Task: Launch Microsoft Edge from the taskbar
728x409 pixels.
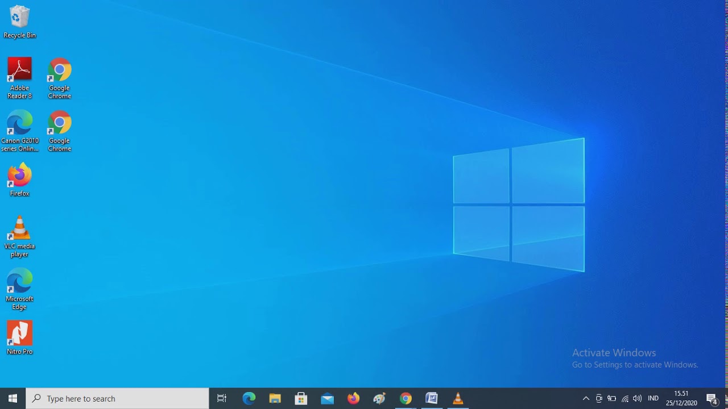Action: point(249,398)
